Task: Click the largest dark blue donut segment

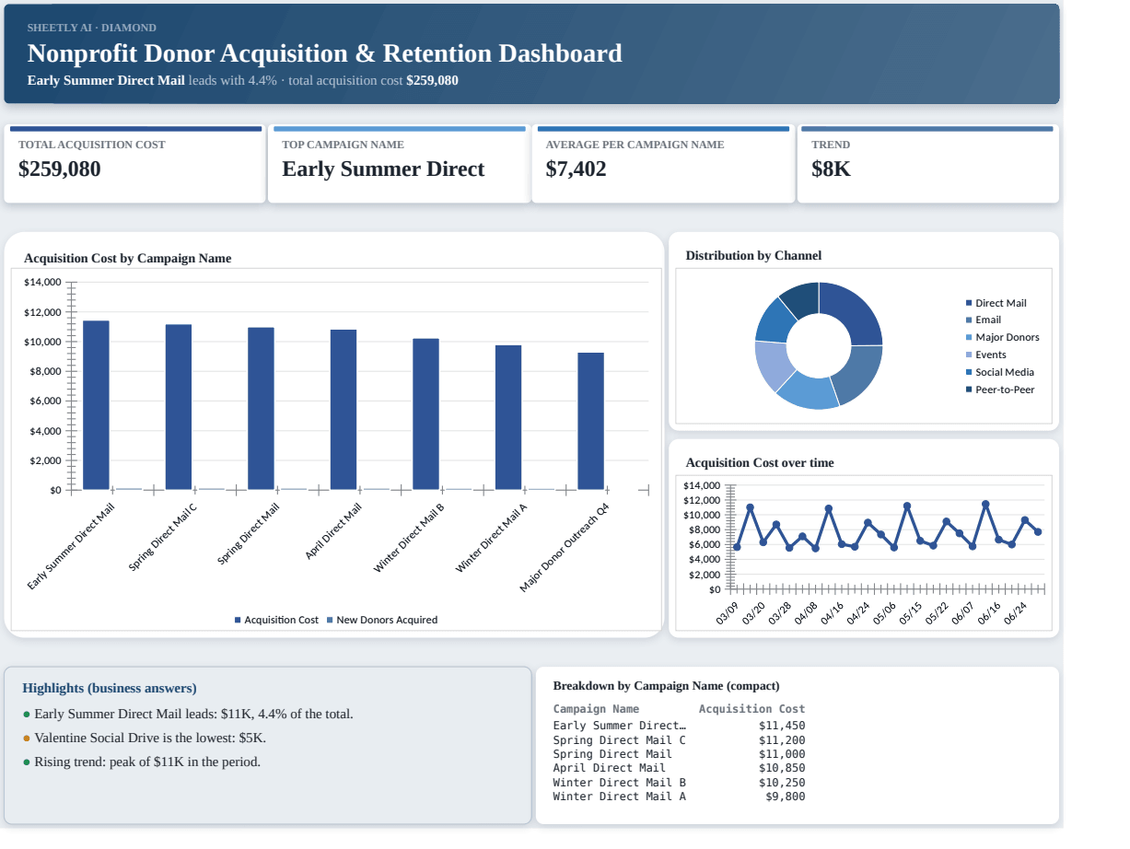Action: 856,309
